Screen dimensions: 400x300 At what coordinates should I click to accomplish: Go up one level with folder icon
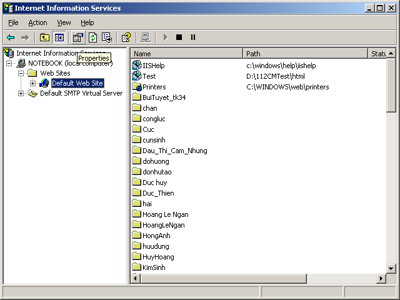point(44,37)
